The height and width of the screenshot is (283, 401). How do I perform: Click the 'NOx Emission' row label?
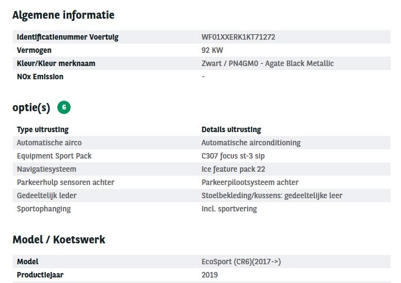[40, 77]
